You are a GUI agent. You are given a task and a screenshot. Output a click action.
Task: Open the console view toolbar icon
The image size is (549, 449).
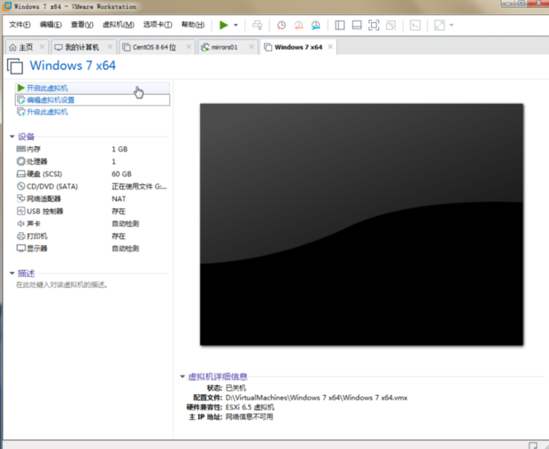tap(415, 25)
